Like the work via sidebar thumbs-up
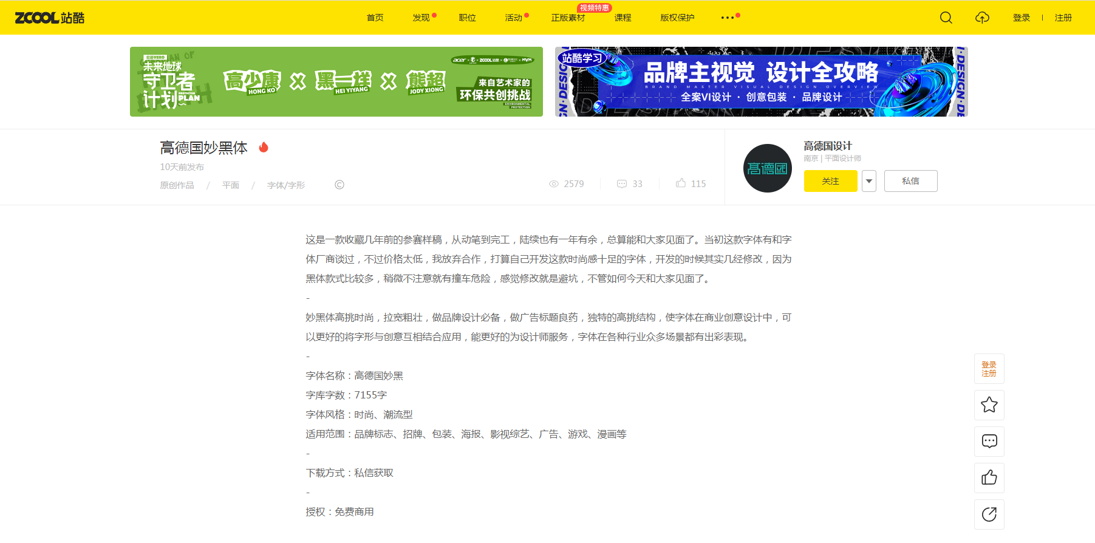The image size is (1095, 543). point(989,478)
